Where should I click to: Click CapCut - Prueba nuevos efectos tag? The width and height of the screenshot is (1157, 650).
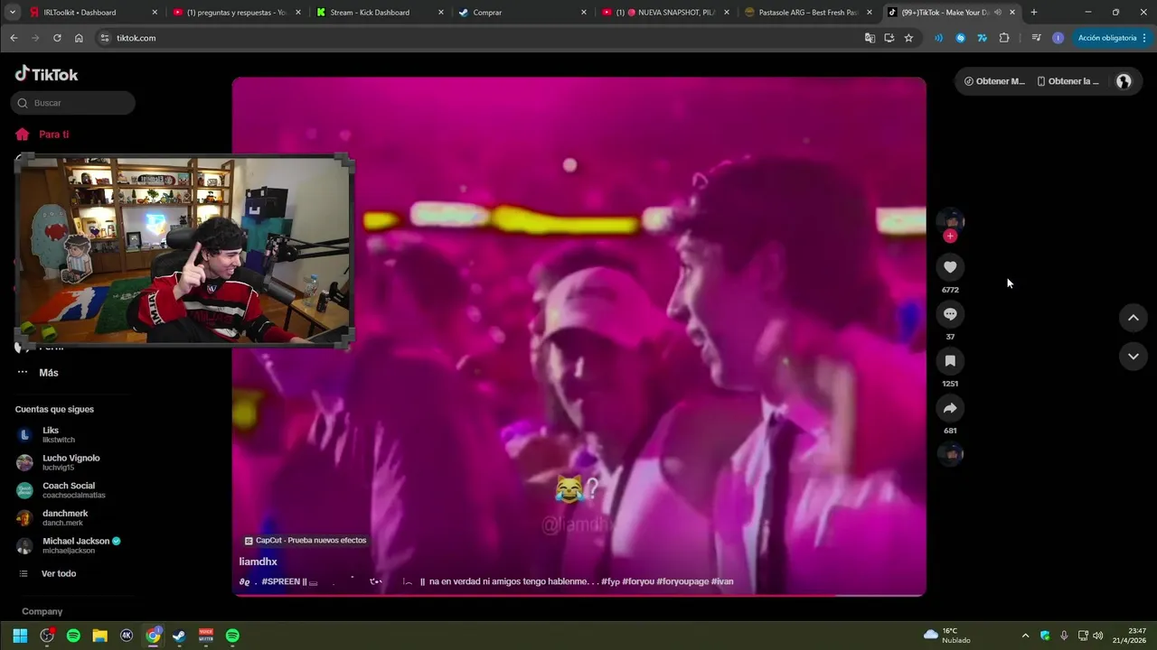click(x=306, y=541)
